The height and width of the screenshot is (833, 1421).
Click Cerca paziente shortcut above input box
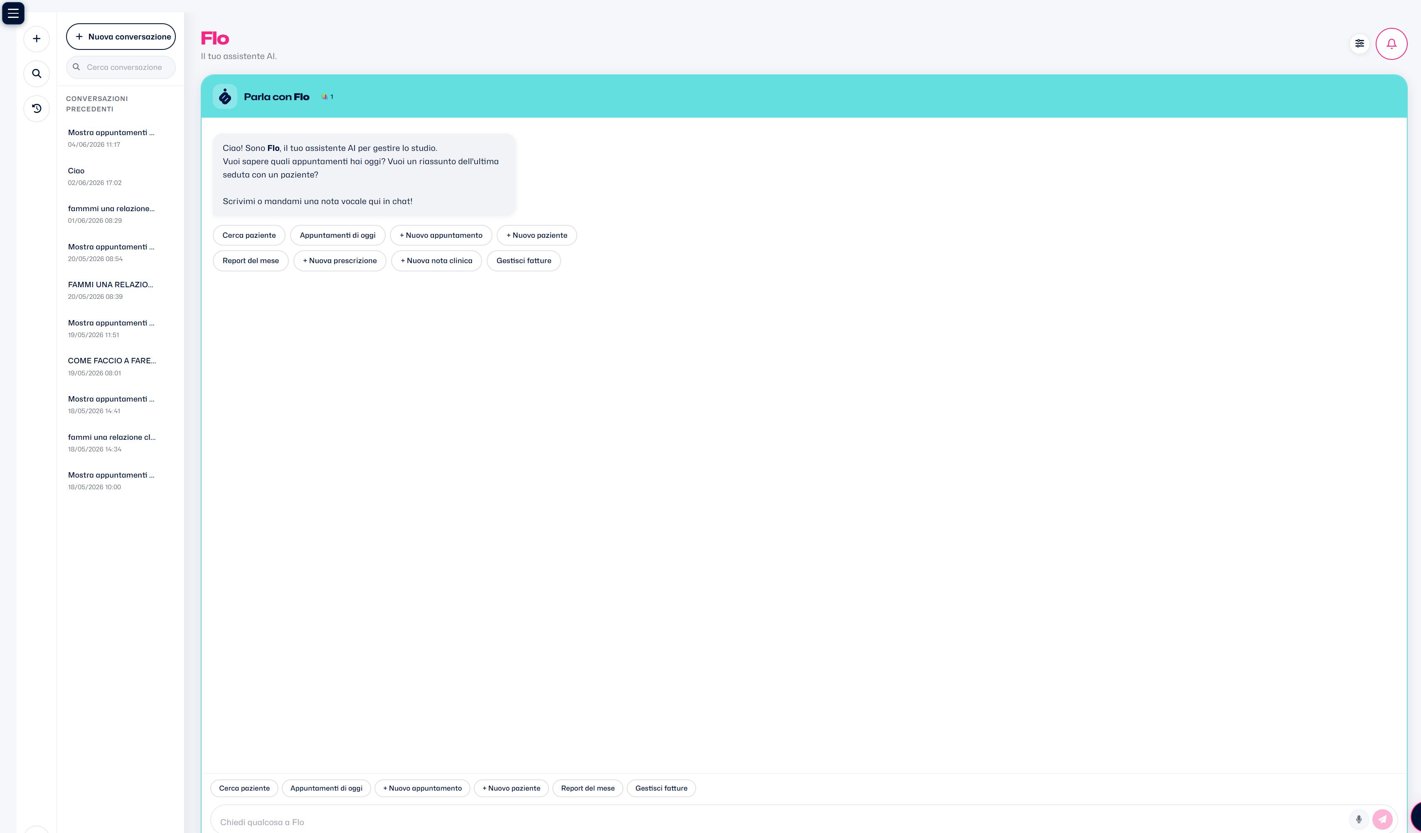244,788
